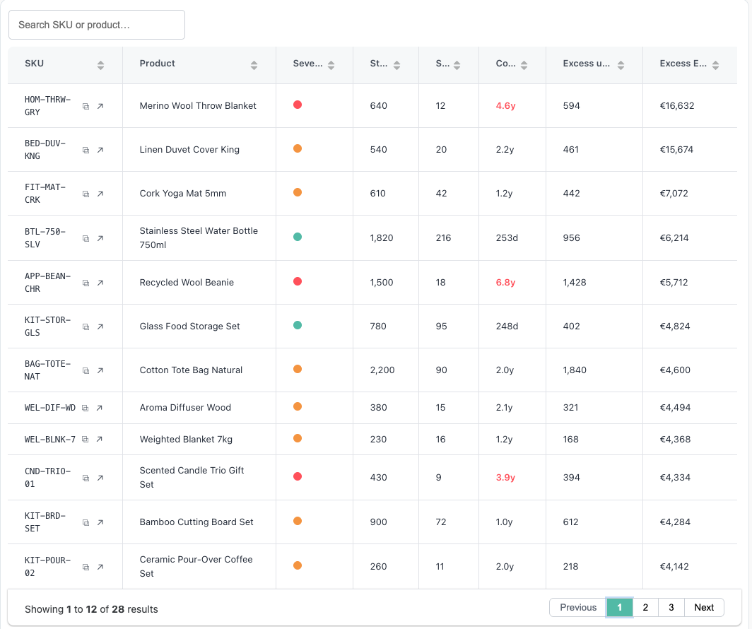Click green severity dot for Stainless Steel Water Bottle
This screenshot has width=752, height=629.
pyautogui.click(x=298, y=237)
